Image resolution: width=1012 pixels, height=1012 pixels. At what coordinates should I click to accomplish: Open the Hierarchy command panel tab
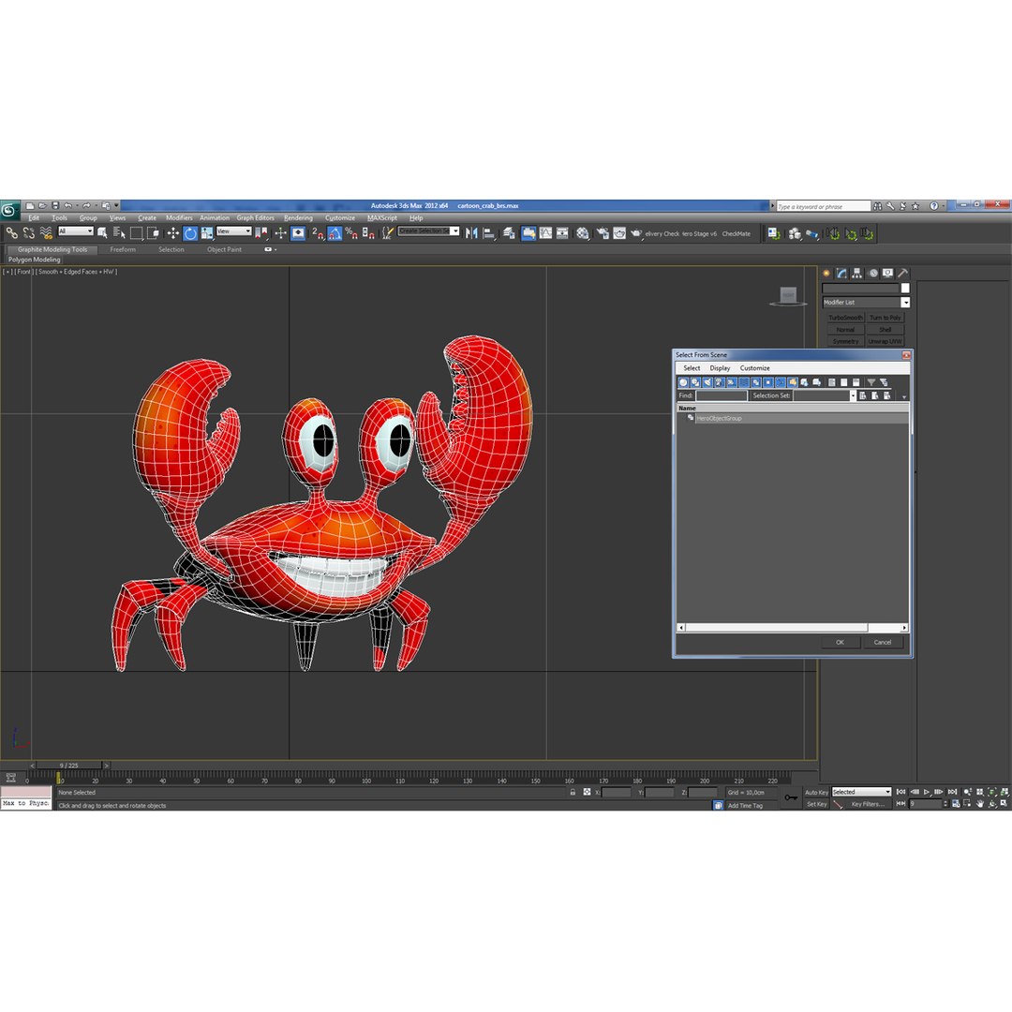point(857,273)
